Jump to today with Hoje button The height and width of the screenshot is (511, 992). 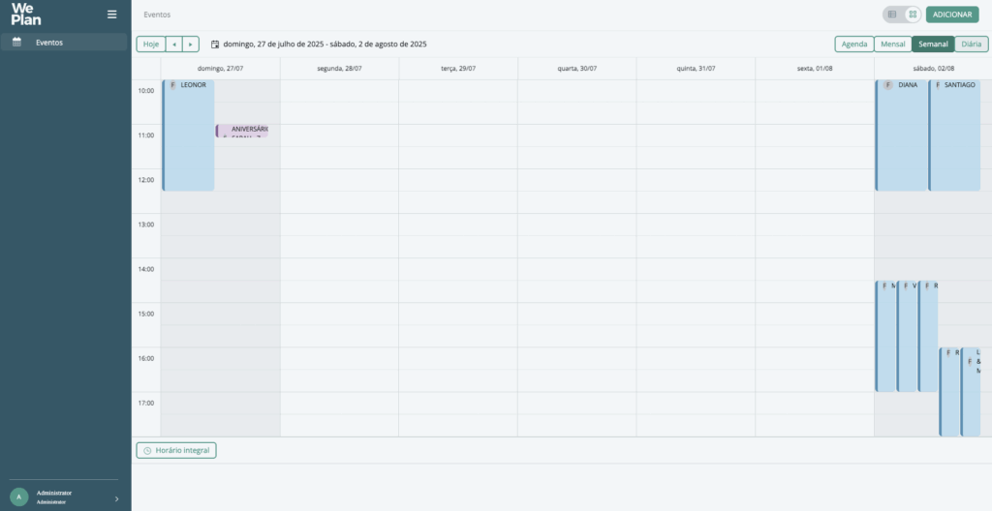[151, 45]
